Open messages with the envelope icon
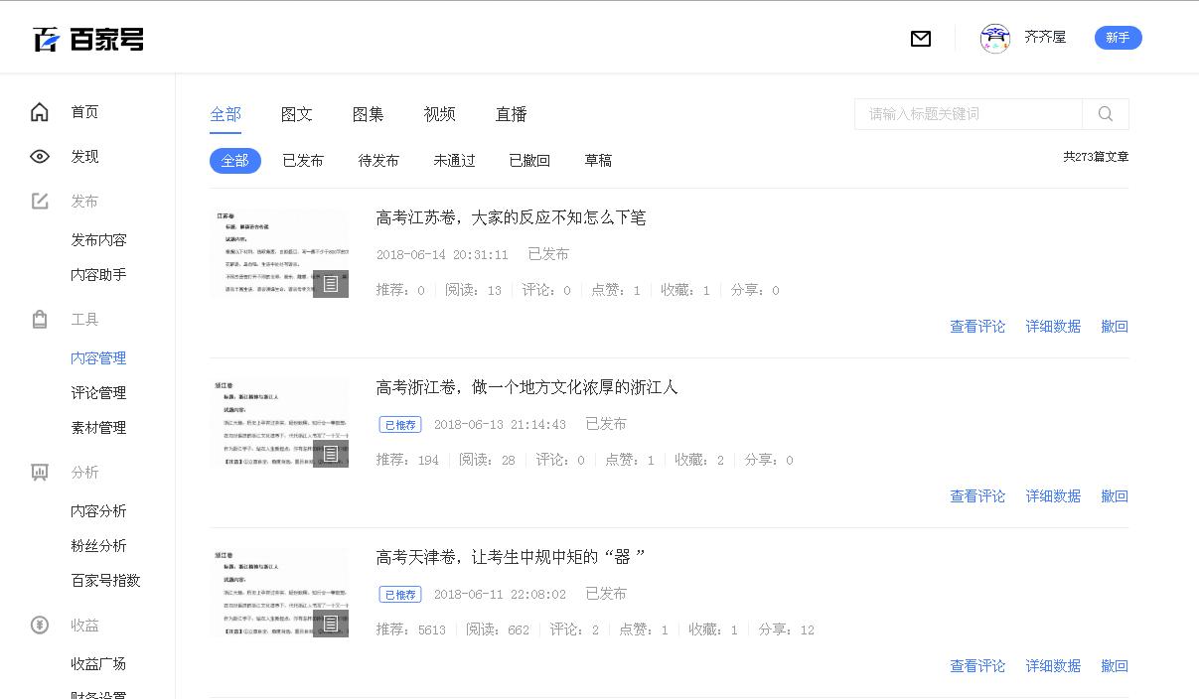The width and height of the screenshot is (1199, 699). [x=921, y=39]
